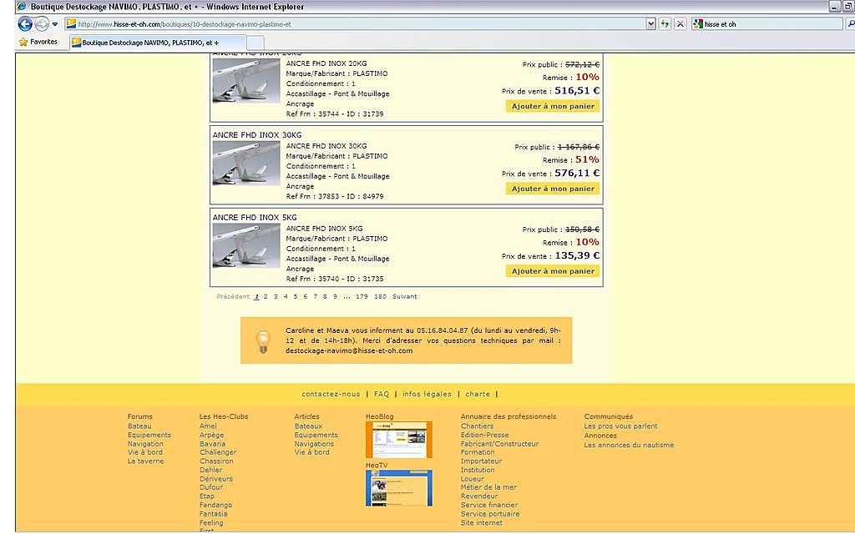This screenshot has height=534, width=855.
Task: Click the 576,11 € sale price
Action: pyautogui.click(x=577, y=174)
